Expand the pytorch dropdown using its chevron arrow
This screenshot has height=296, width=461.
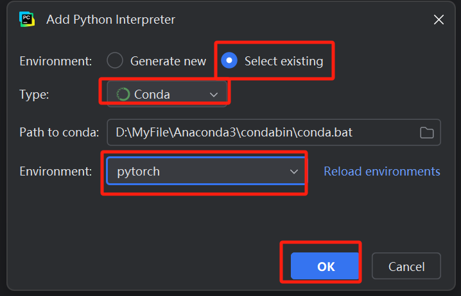[x=294, y=172]
